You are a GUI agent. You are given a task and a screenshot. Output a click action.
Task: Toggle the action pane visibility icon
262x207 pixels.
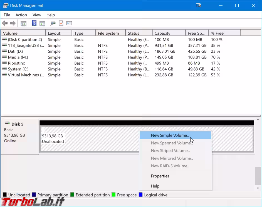point(42,23)
